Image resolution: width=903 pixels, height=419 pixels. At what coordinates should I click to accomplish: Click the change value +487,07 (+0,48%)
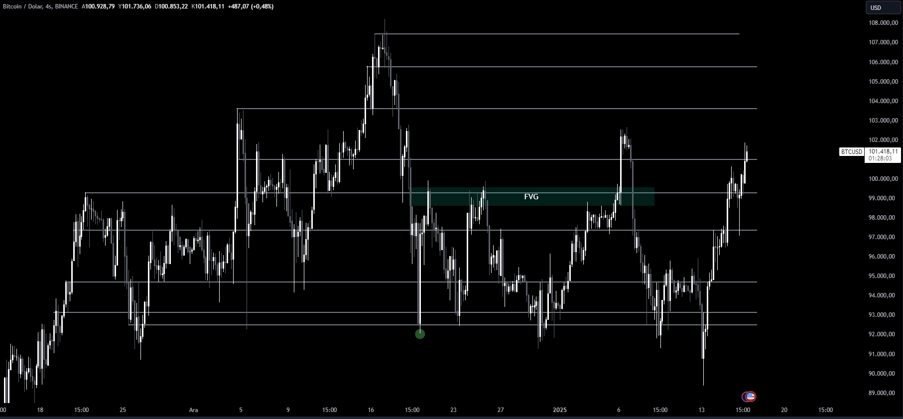tap(251, 6)
